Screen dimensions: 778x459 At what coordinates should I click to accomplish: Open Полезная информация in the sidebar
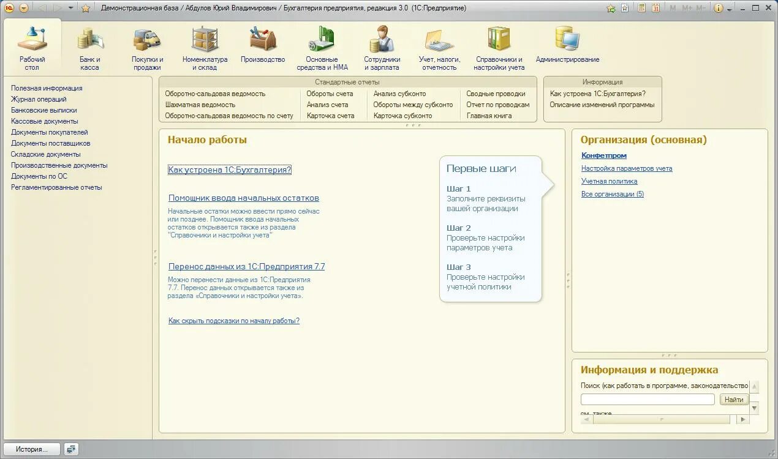[47, 88]
